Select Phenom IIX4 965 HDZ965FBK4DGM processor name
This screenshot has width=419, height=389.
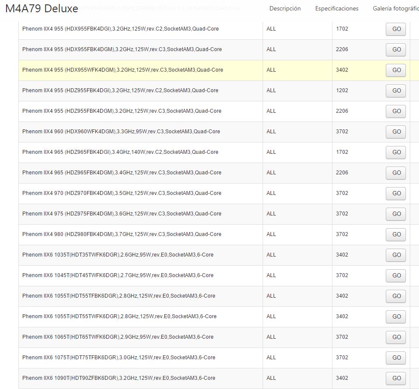tap(122, 173)
